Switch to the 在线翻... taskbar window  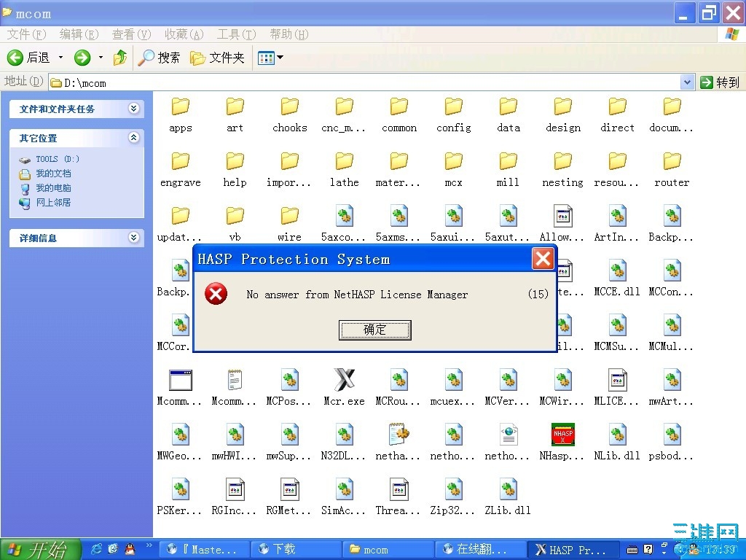[481, 550]
